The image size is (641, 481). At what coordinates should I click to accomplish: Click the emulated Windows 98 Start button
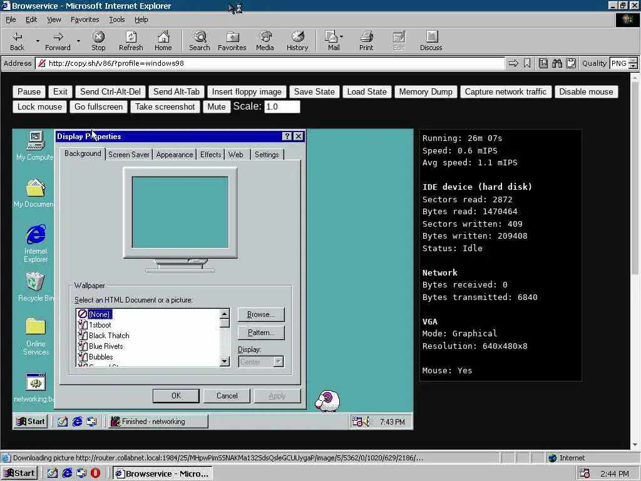(31, 422)
